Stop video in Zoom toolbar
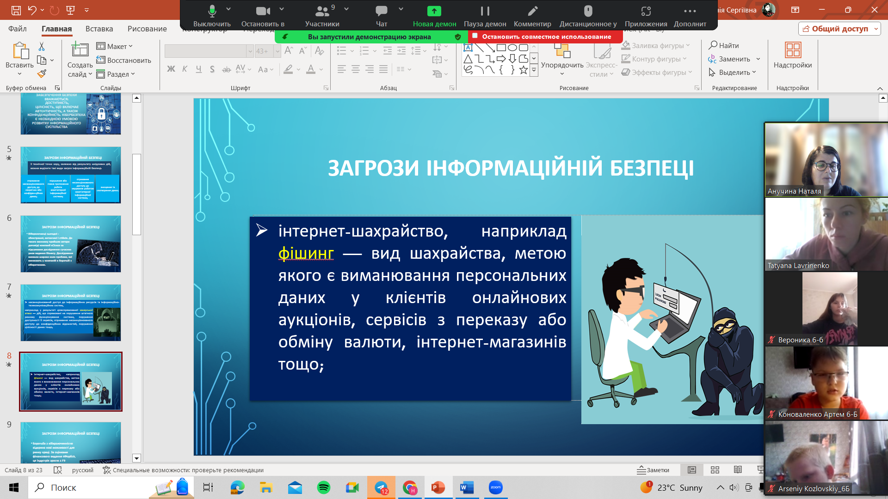The image size is (888, 499). [263, 15]
